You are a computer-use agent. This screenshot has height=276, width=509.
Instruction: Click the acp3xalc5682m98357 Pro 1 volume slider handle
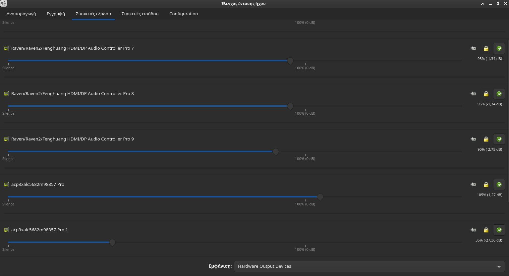click(x=112, y=243)
